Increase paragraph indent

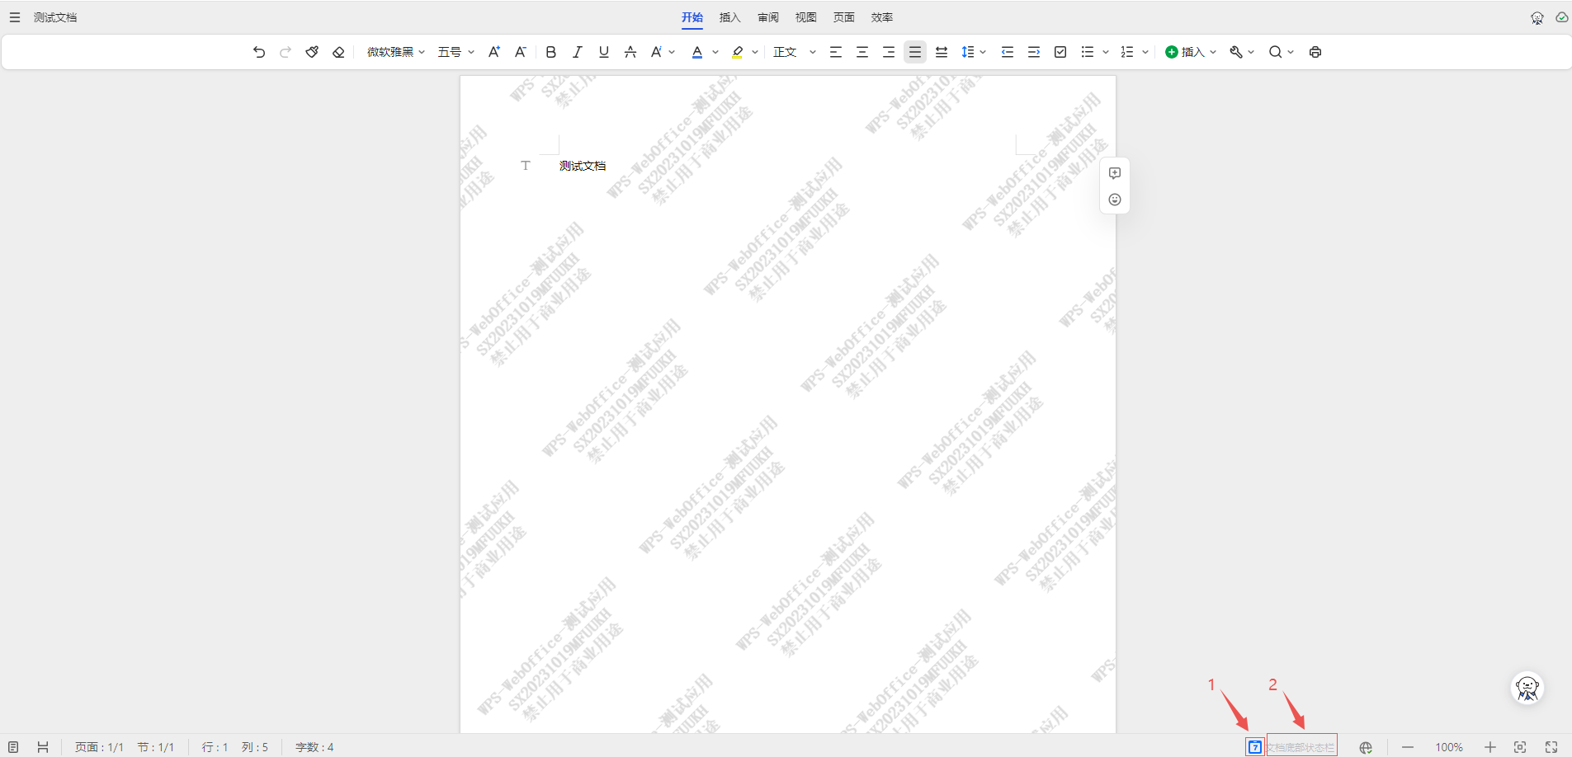tap(1034, 52)
